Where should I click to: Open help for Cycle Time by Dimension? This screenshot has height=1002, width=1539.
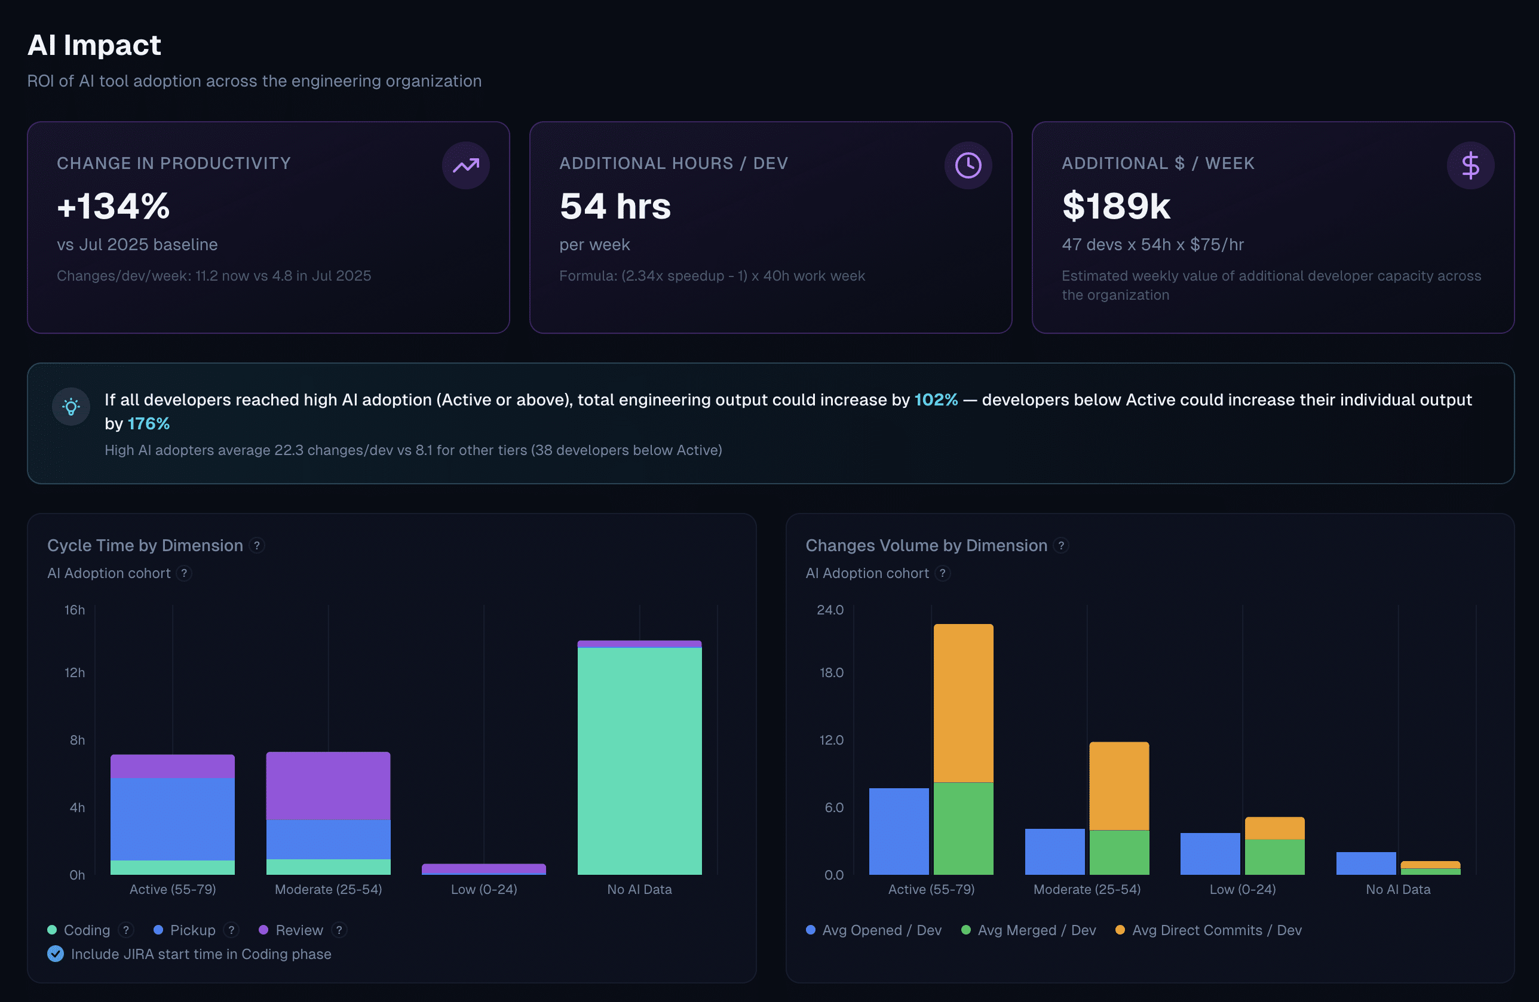coord(257,546)
